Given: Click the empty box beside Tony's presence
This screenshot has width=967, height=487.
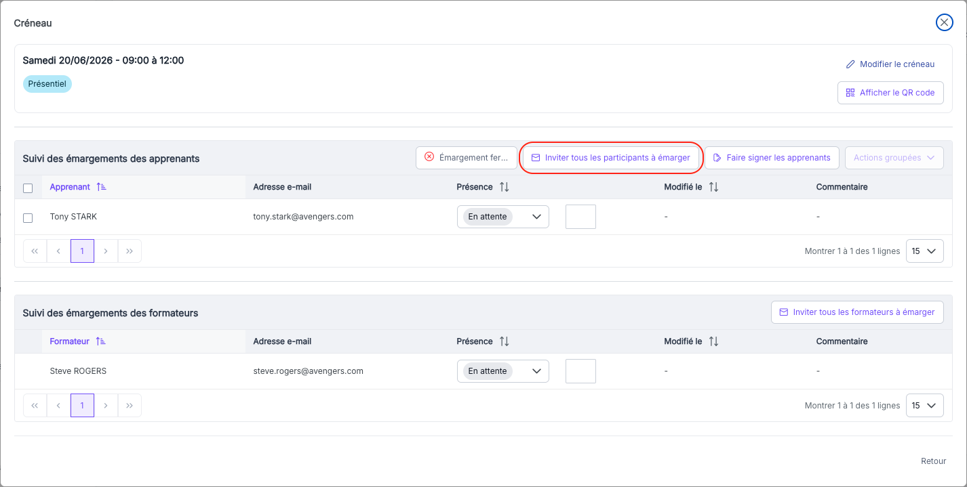Looking at the screenshot, I should [580, 217].
